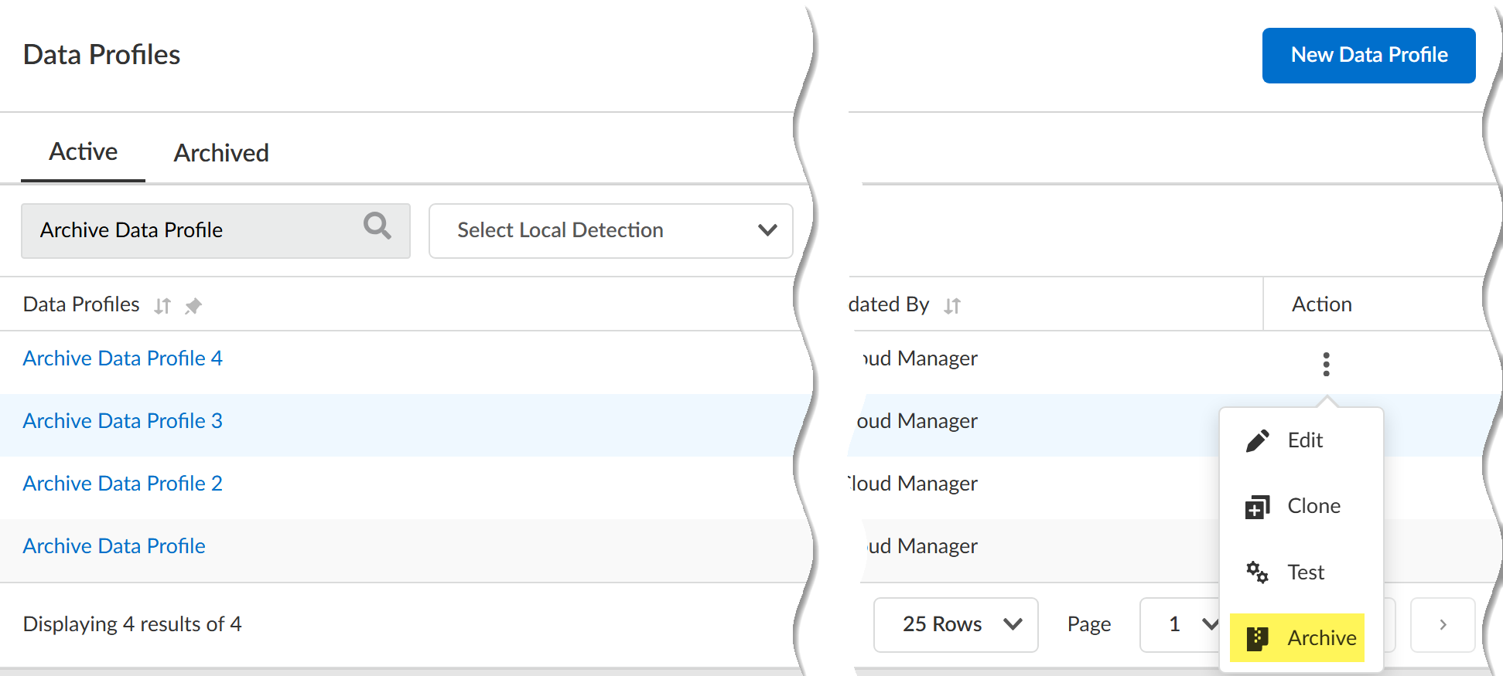
Task: Switch to the Active tab
Action: [84, 151]
